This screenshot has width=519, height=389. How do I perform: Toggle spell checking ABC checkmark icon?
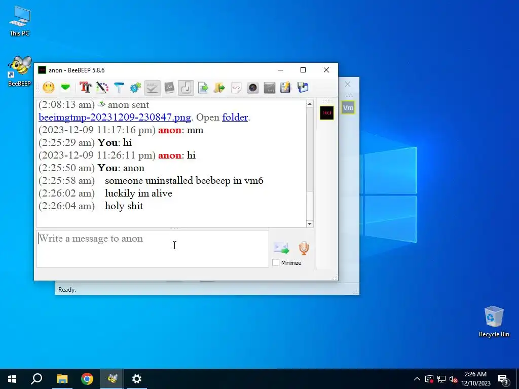[152, 88]
